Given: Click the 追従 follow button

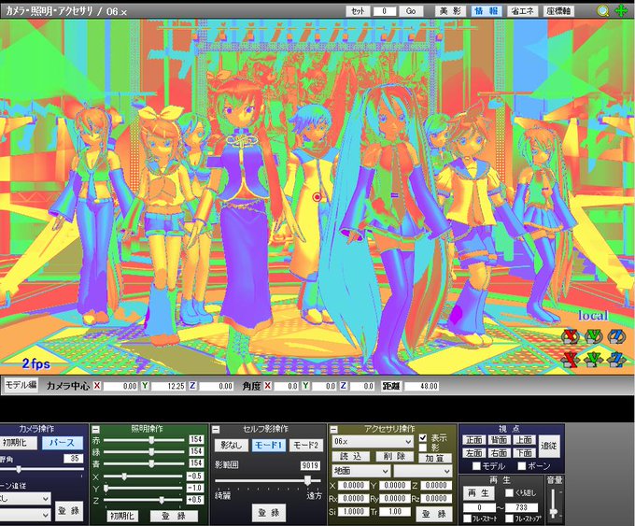Looking at the screenshot, I should click(549, 446).
